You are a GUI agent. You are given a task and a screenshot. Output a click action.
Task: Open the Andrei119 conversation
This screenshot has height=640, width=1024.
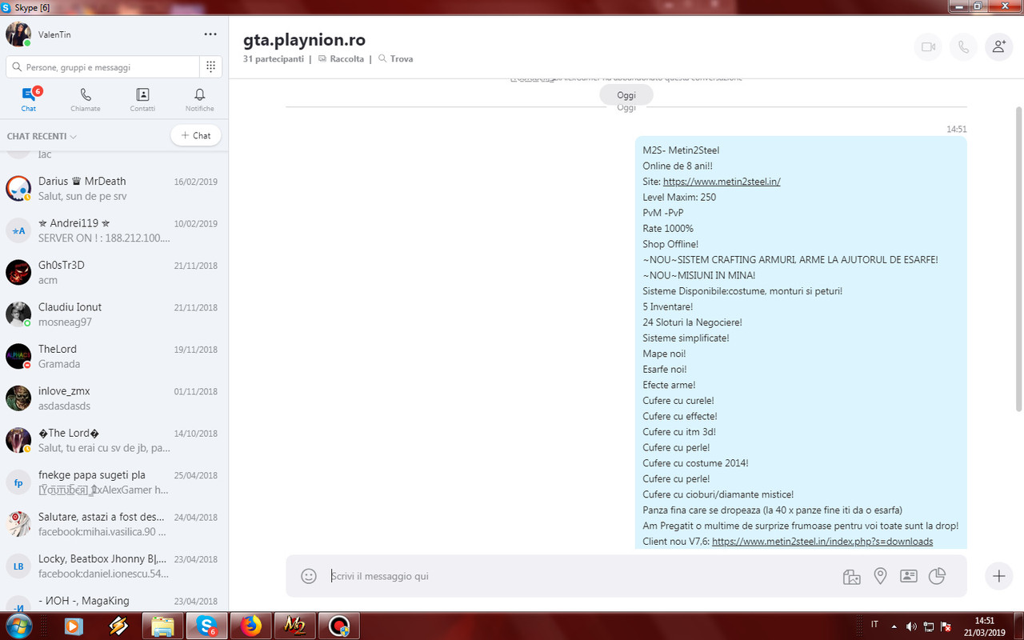pyautogui.click(x=114, y=230)
